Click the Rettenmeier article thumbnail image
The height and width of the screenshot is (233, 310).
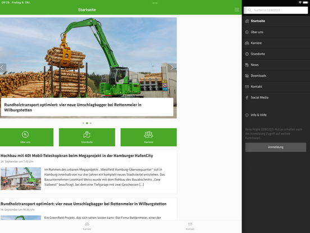[21, 218]
